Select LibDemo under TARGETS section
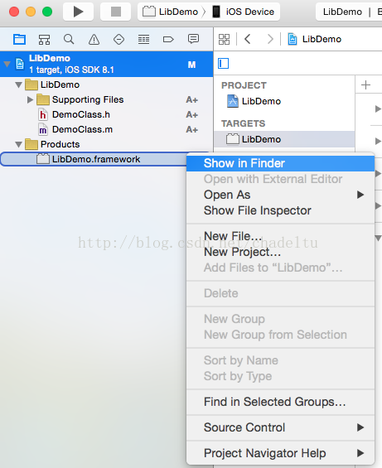The width and height of the screenshot is (382, 468). (284, 139)
